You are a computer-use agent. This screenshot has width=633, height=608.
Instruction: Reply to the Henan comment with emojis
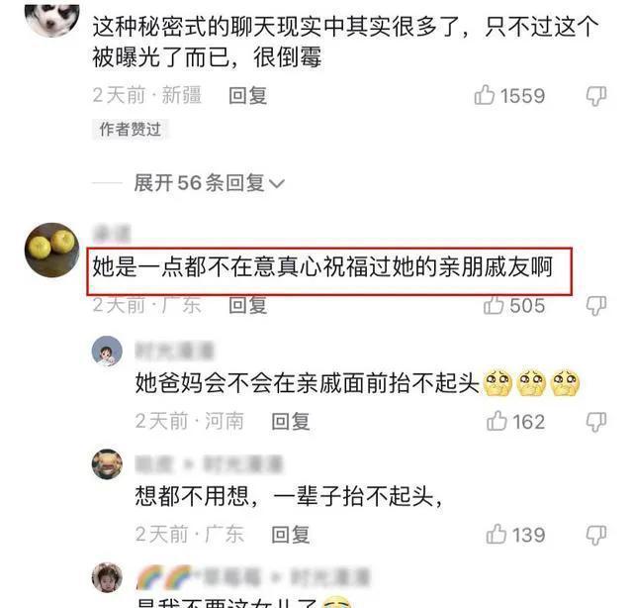coord(290,422)
